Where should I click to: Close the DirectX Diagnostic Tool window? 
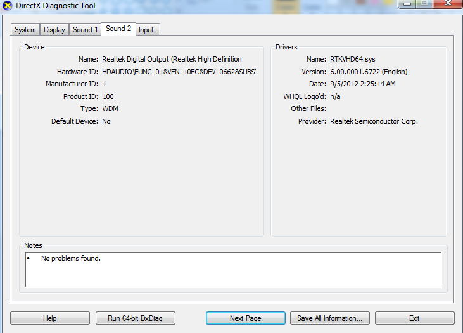pos(448,4)
